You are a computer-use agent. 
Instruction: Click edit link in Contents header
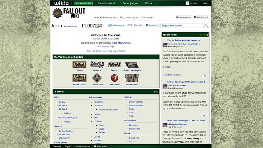[x=156, y=92]
